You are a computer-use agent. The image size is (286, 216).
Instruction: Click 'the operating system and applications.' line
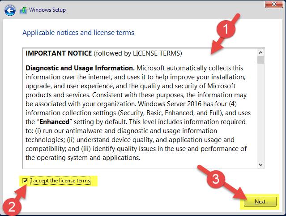tap(83, 158)
